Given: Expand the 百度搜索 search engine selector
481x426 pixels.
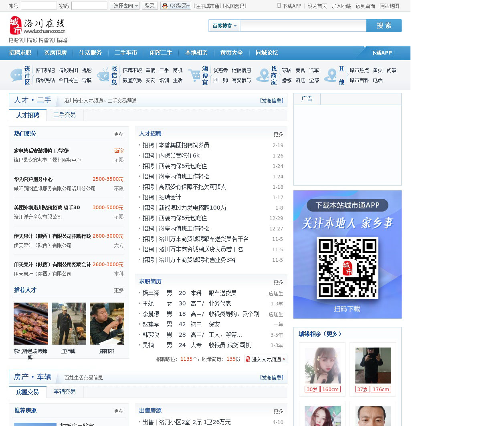Looking at the screenshot, I should (224, 26).
